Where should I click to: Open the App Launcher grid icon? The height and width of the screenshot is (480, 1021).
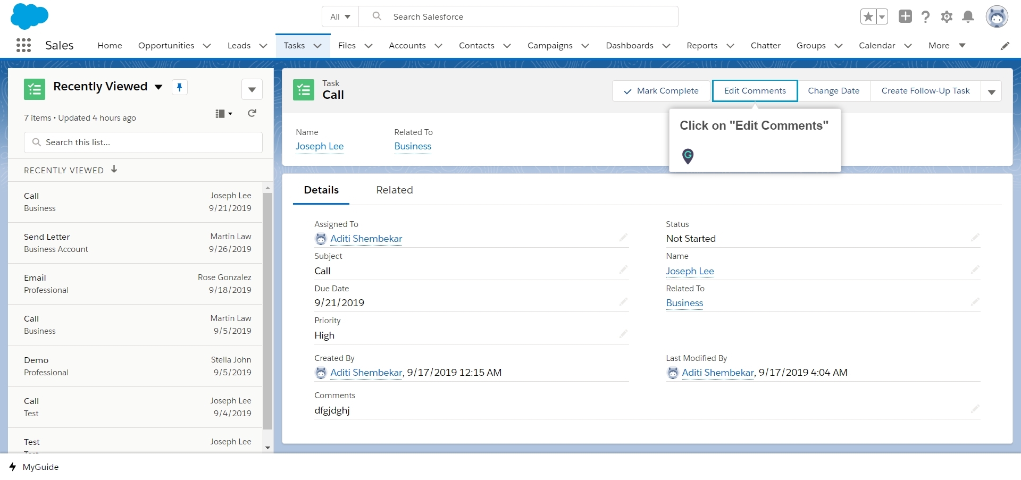point(23,45)
